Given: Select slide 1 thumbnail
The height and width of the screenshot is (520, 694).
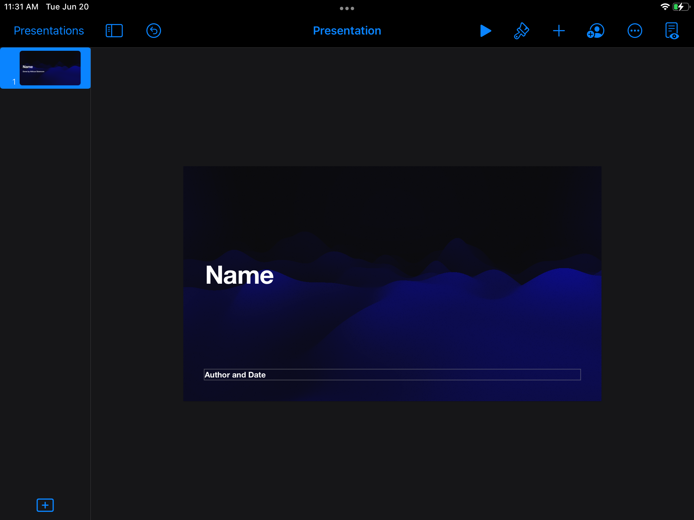Looking at the screenshot, I should click(50, 68).
